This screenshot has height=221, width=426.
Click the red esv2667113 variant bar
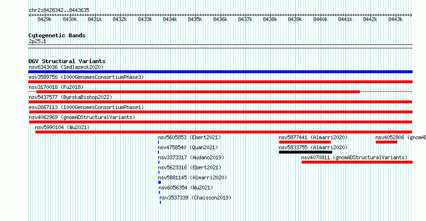221,112
